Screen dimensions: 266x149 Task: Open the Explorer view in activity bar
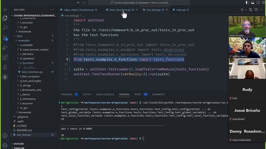[5, 18]
